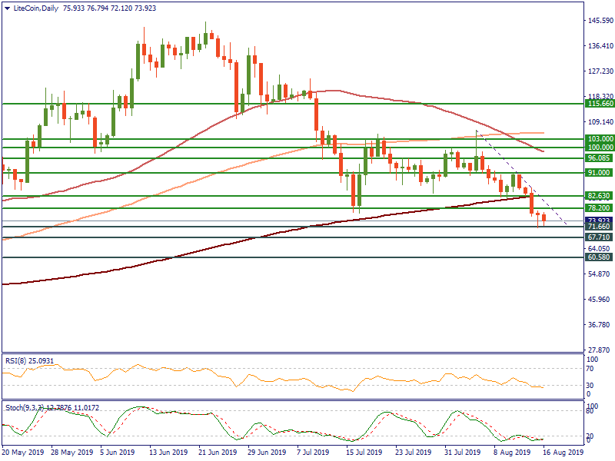Select the 16 Aug 2019 date label

(x=563, y=453)
